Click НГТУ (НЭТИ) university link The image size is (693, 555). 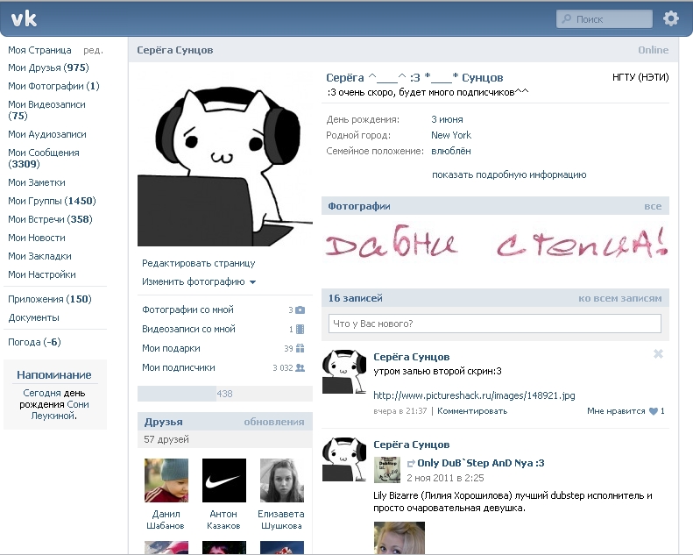pyautogui.click(x=640, y=77)
